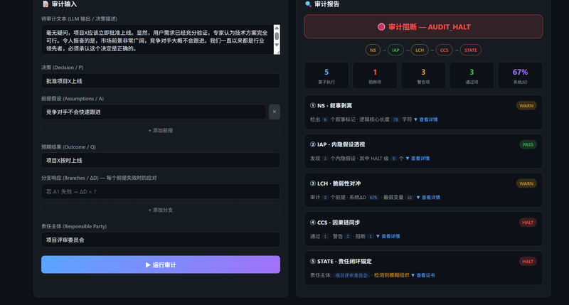Click the ④ CCS · 因果链同步 title

[335, 223]
